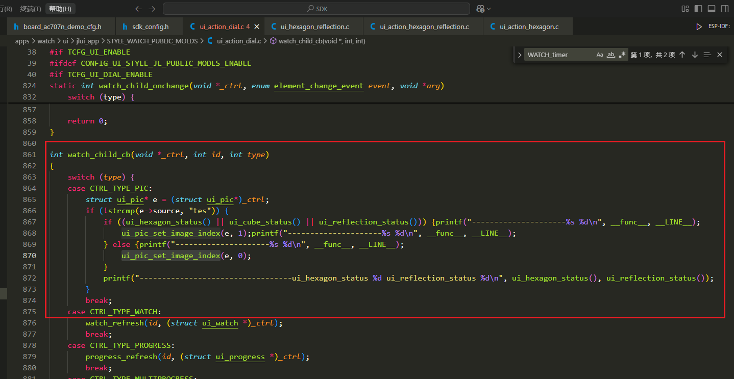The width and height of the screenshot is (734, 379).
Task: Open the ui_action_hexagon.c tab
Action: coord(528,27)
